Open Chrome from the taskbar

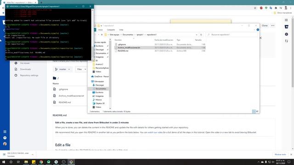click(x=41, y=162)
